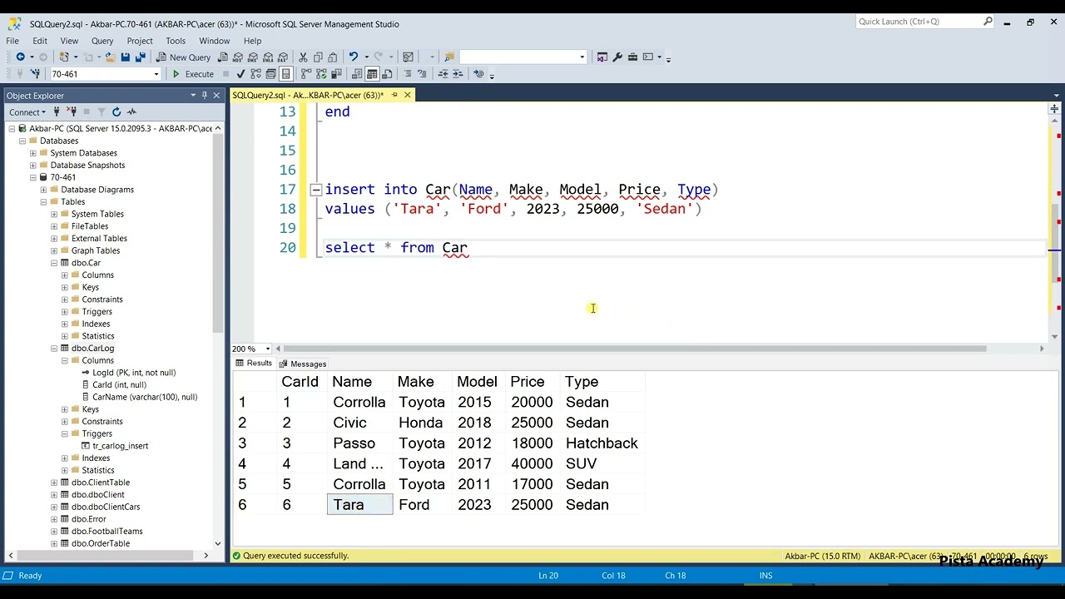This screenshot has height=599, width=1065.
Task: Expand the Indexes folder under dbo.CarLog
Action: pyautogui.click(x=65, y=458)
